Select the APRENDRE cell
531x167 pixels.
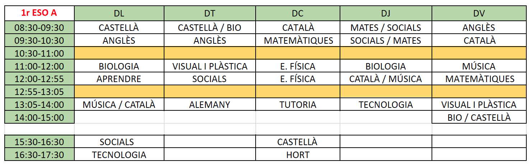click(x=119, y=79)
